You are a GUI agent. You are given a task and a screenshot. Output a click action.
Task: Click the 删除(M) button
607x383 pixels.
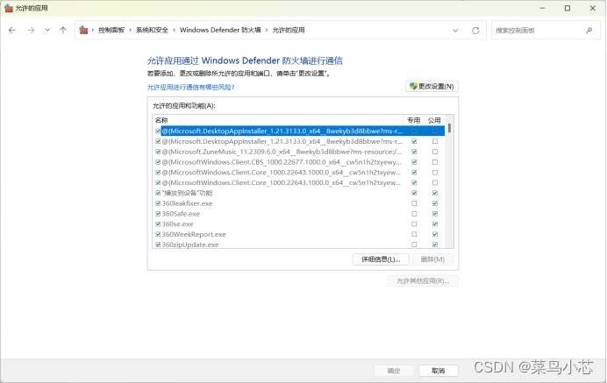coord(432,259)
